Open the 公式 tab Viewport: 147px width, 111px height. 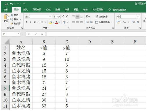48,10
